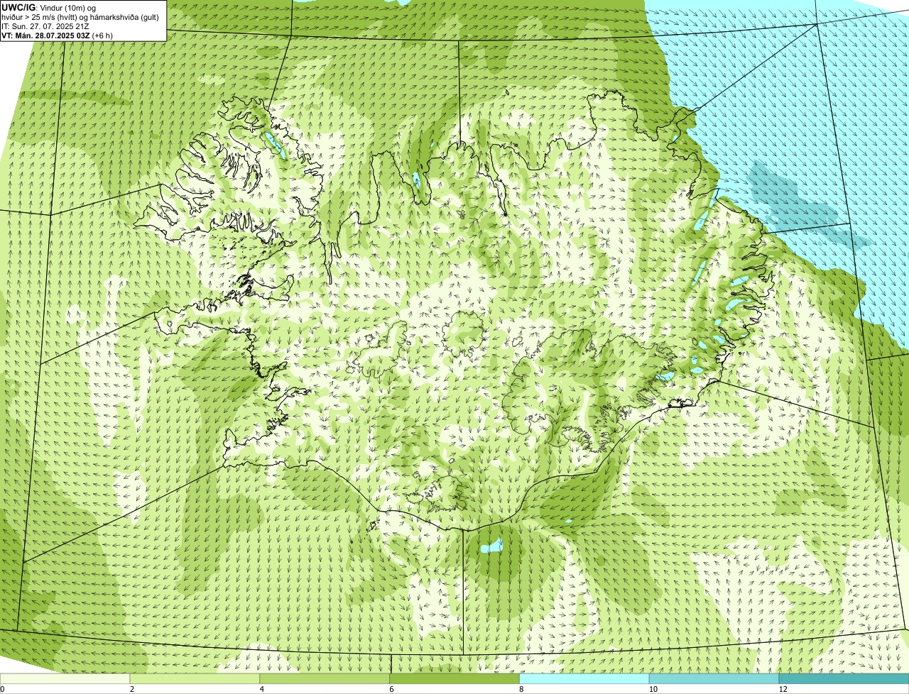Click the 'hviður > 25 m/s' legend description line
Screen dimensions: 909x694
point(80,16)
